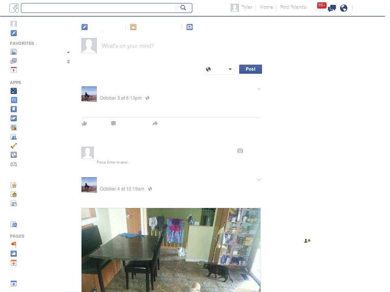This screenshot has width=390, height=292.
Task: Open the Events calendar icon in Favorites
Action: click(x=14, y=70)
